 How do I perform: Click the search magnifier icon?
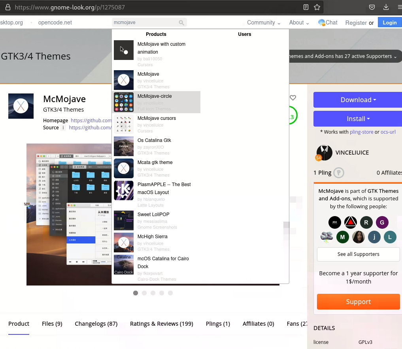[181, 22]
